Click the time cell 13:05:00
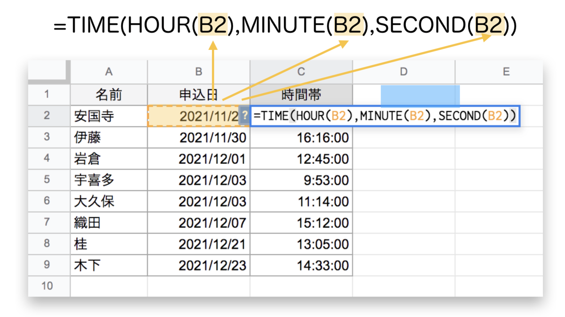This screenshot has height=317, width=565. (x=301, y=244)
